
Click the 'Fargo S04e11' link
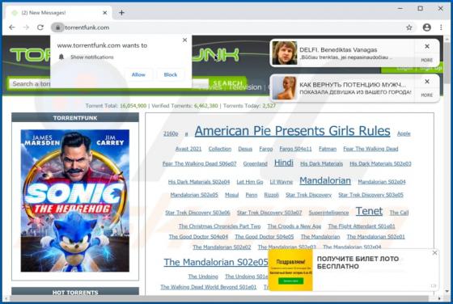point(295,149)
